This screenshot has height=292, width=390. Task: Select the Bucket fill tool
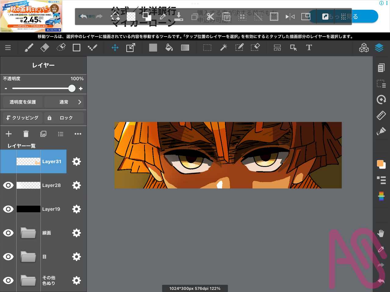click(x=169, y=48)
